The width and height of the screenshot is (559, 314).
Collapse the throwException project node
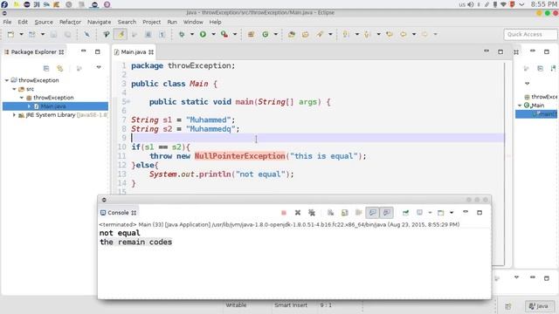(7, 80)
